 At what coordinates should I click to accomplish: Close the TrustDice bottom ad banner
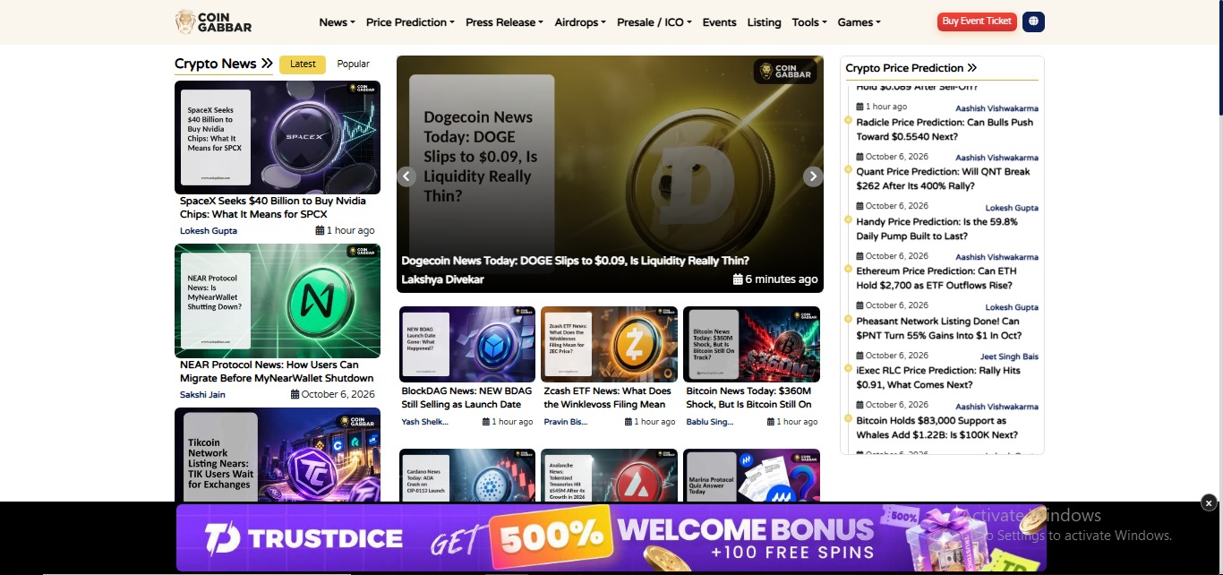[1209, 502]
